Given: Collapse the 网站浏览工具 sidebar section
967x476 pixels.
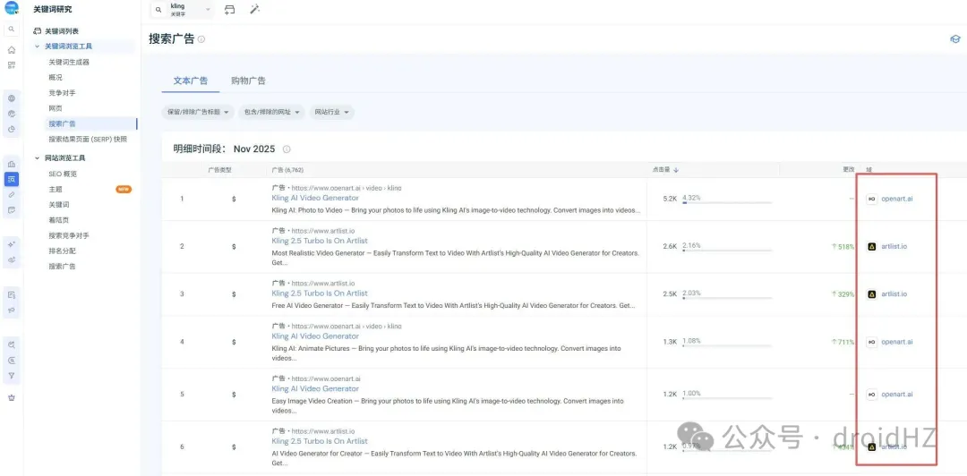Looking at the screenshot, I should point(37,158).
